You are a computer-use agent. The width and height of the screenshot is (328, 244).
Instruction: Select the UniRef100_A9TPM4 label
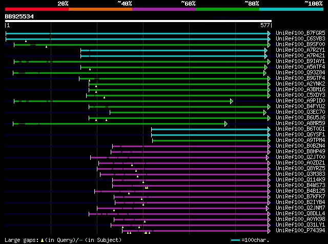tap(300, 140)
